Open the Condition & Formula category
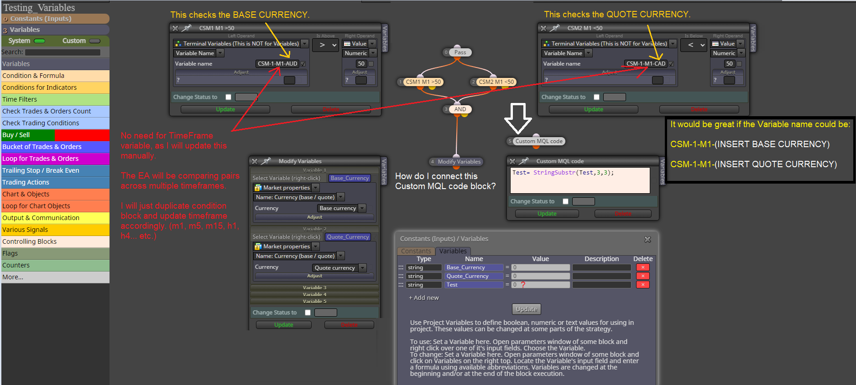 [55, 76]
